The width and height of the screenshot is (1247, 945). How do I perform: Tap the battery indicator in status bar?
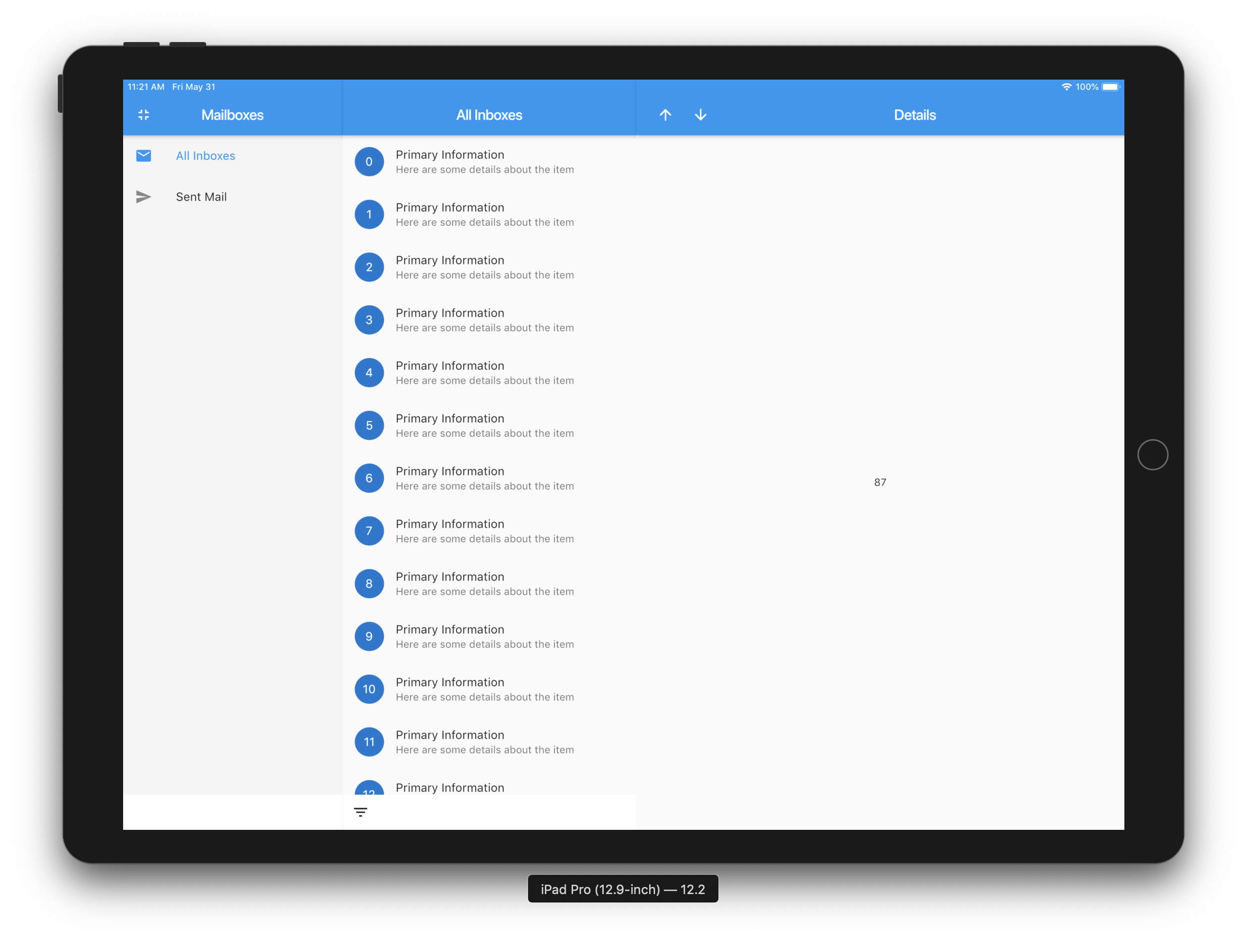tap(1111, 87)
